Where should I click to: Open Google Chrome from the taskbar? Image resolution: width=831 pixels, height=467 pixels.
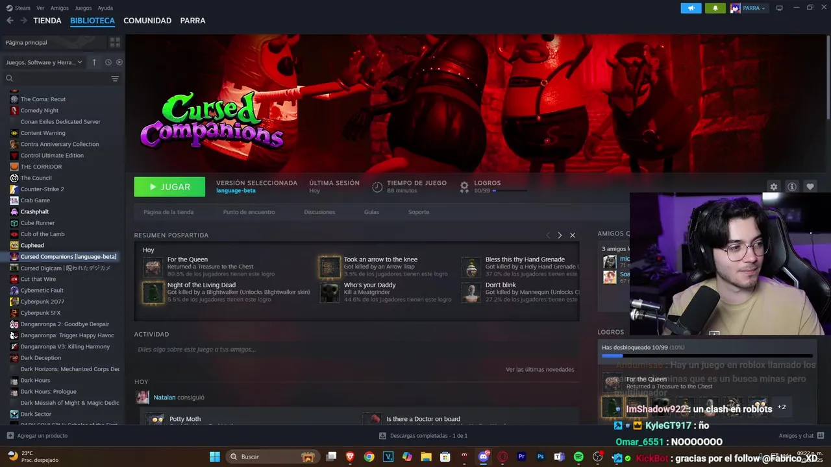tap(369, 457)
